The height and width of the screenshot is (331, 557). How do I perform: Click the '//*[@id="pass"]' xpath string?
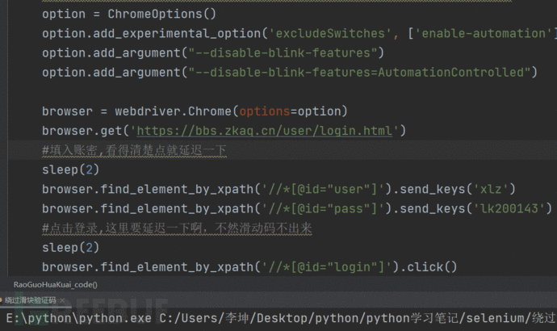(x=323, y=208)
